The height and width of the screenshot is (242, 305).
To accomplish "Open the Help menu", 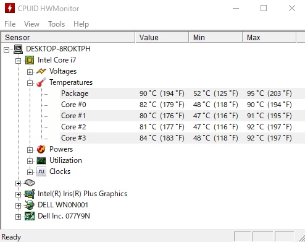I will 81,24.
